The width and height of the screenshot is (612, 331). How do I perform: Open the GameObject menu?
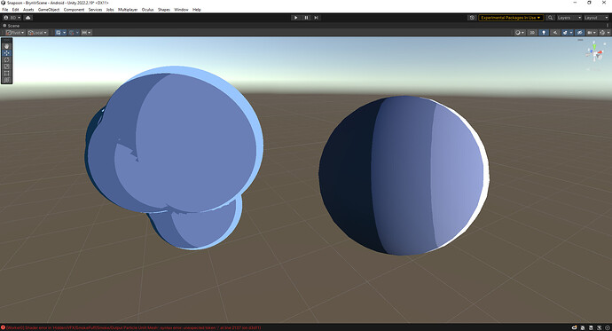tap(49, 10)
